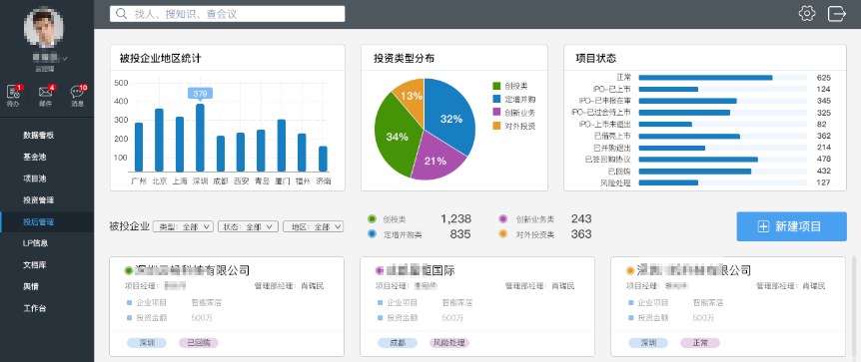Select 数据看板 in sidebar menu
Viewport: 861px width, 362px height.
[x=38, y=135]
